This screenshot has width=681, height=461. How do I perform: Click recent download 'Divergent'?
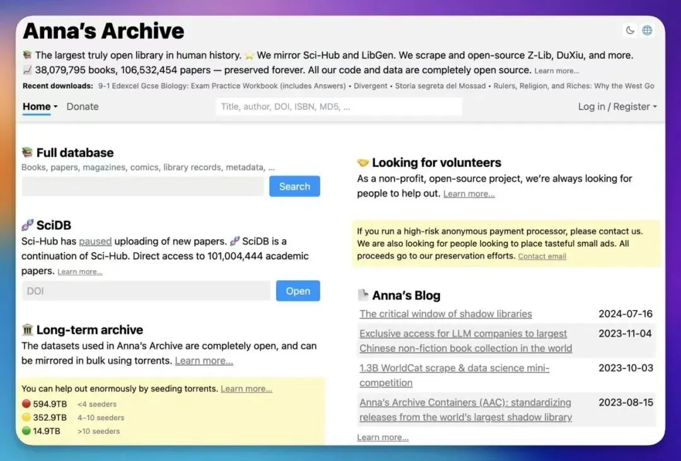pyautogui.click(x=370, y=86)
